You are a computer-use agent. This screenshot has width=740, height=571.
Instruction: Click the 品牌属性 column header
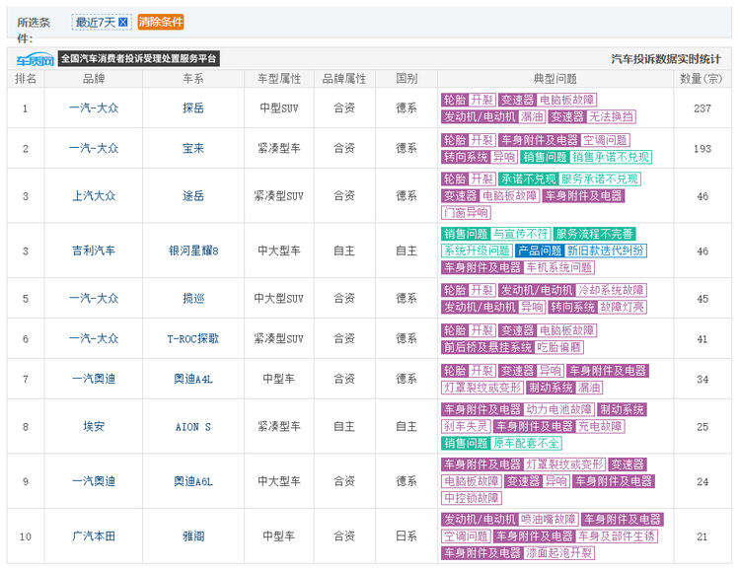tap(344, 79)
